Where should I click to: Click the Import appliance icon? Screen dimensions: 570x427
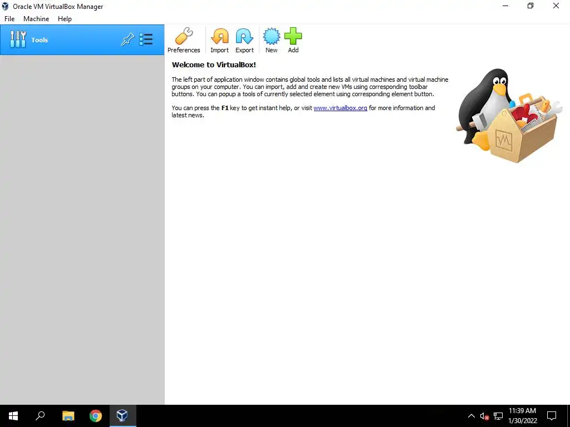(x=219, y=40)
